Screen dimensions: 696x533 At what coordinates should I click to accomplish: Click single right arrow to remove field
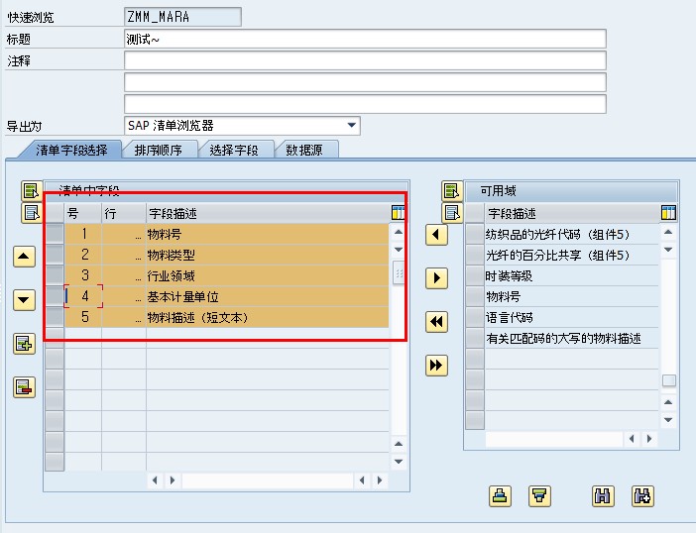pos(436,278)
